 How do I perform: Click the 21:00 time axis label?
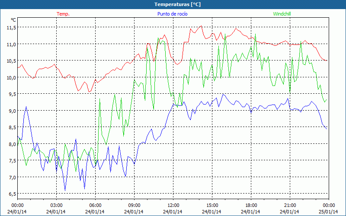(290, 206)
